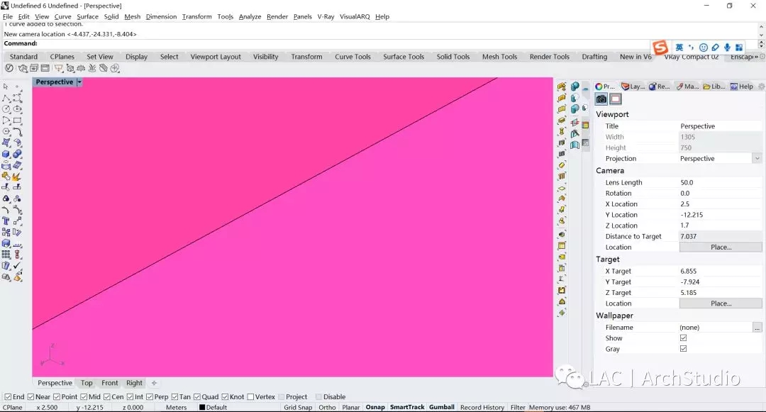Uncheck the Quad osnap
This screenshot has width=766, height=412.
pyautogui.click(x=197, y=397)
